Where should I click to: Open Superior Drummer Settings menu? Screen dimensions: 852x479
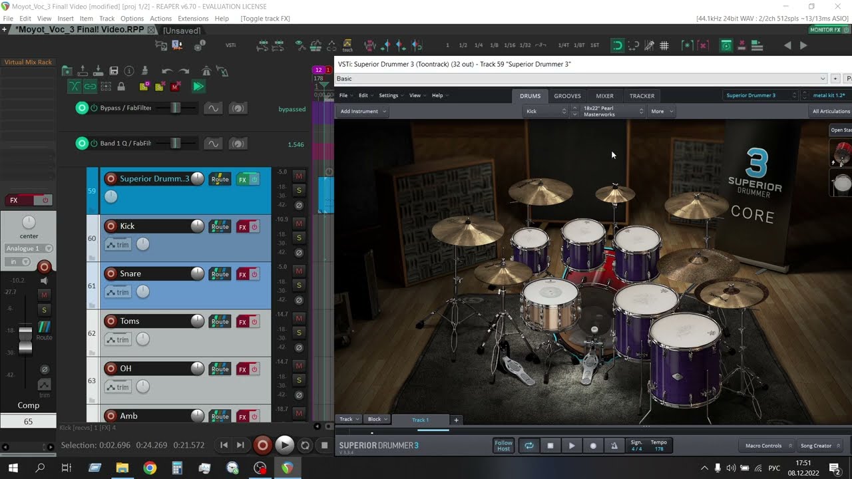coord(390,95)
